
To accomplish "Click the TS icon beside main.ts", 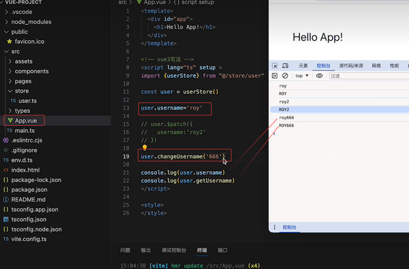I will pos(9,131).
